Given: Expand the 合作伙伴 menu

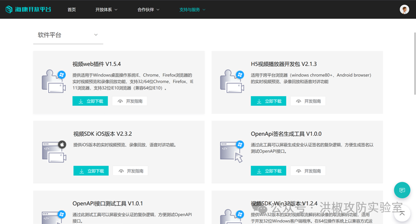Looking at the screenshot, I should pyautogui.click(x=148, y=10).
